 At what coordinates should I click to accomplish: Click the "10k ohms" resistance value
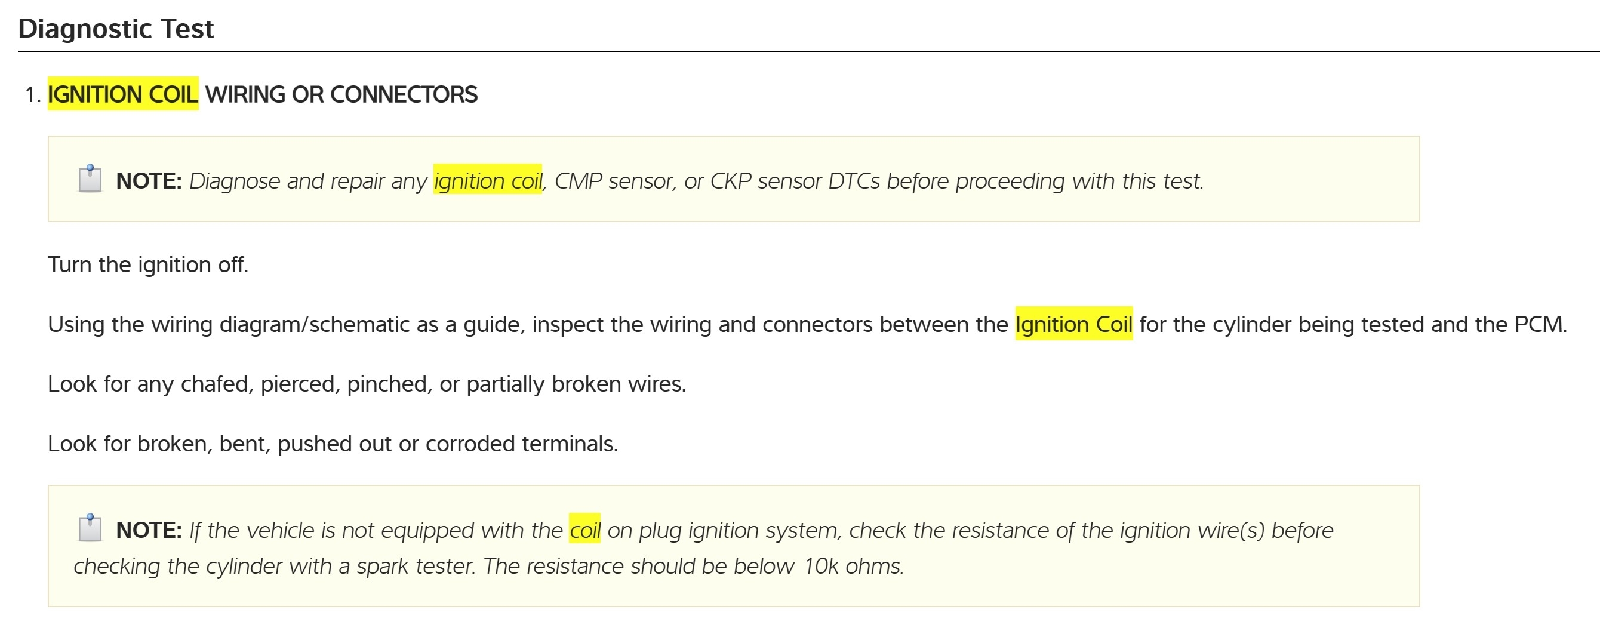(x=852, y=566)
